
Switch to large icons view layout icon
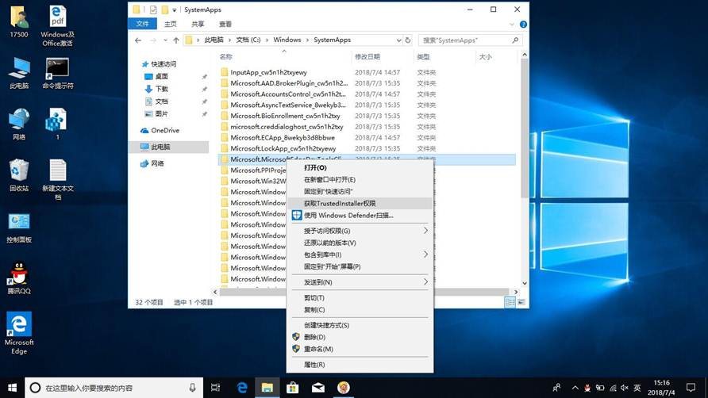521,302
